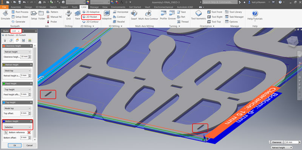Image resolution: width=302 pixels, height=150 pixels.
Task: Select the 3D Adaptive operation
Action: [107, 15]
